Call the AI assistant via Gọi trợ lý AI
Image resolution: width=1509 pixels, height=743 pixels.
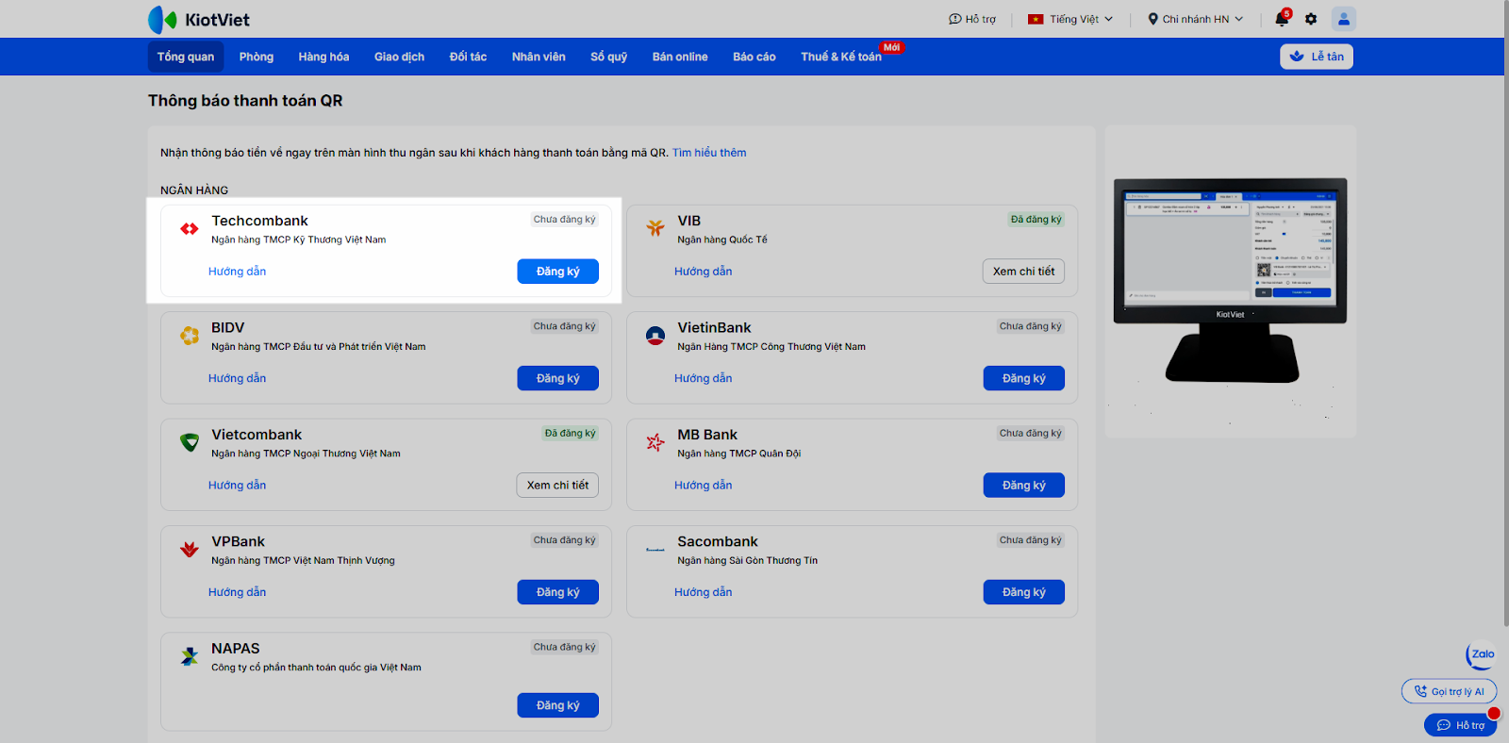(x=1450, y=692)
